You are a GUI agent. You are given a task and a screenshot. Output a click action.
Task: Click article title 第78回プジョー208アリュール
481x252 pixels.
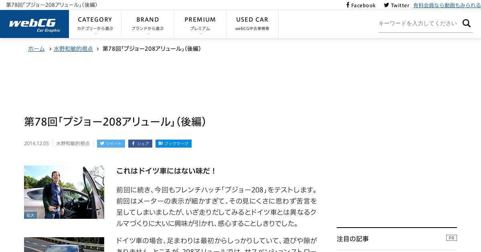click(115, 122)
